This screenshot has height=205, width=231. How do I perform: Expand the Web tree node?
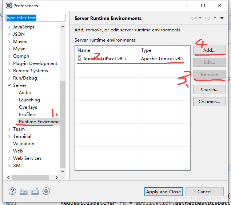(9, 151)
